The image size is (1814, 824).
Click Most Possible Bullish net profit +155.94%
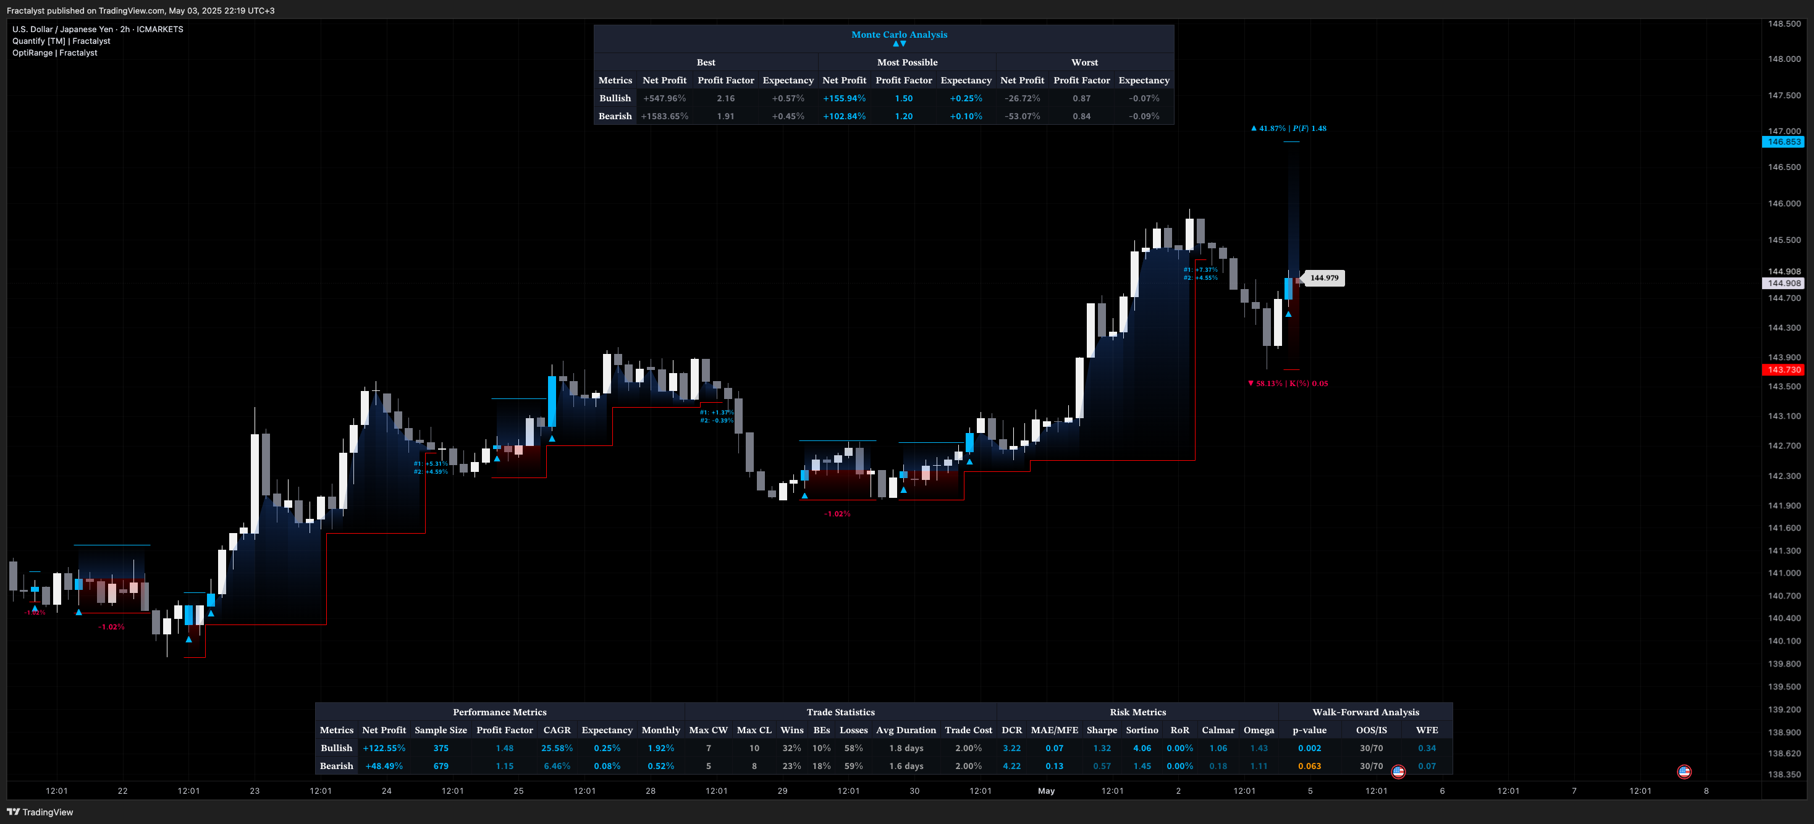(x=843, y=99)
